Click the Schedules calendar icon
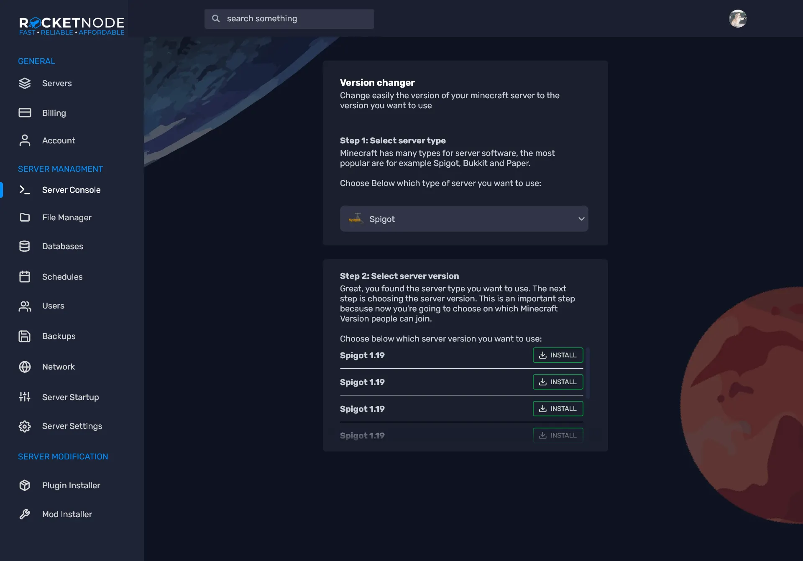Screen dimensions: 803x561 (25, 277)
